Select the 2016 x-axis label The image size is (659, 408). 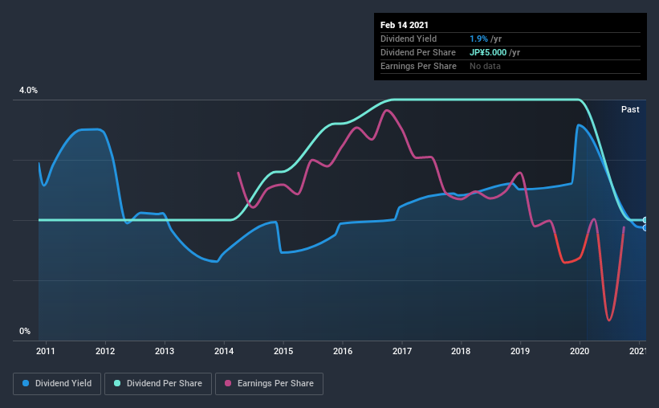pyautogui.click(x=343, y=351)
